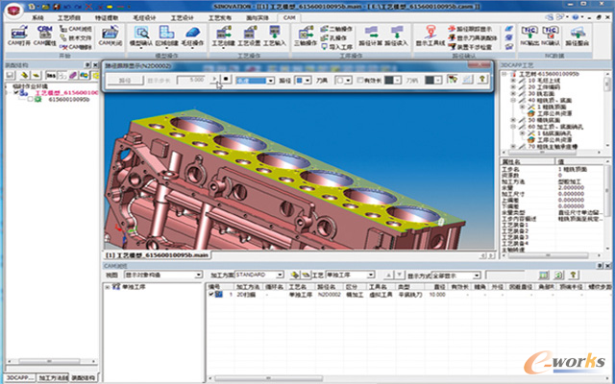Click the CAM打开 icon in the ribbon
615x384 pixels.
(17, 33)
